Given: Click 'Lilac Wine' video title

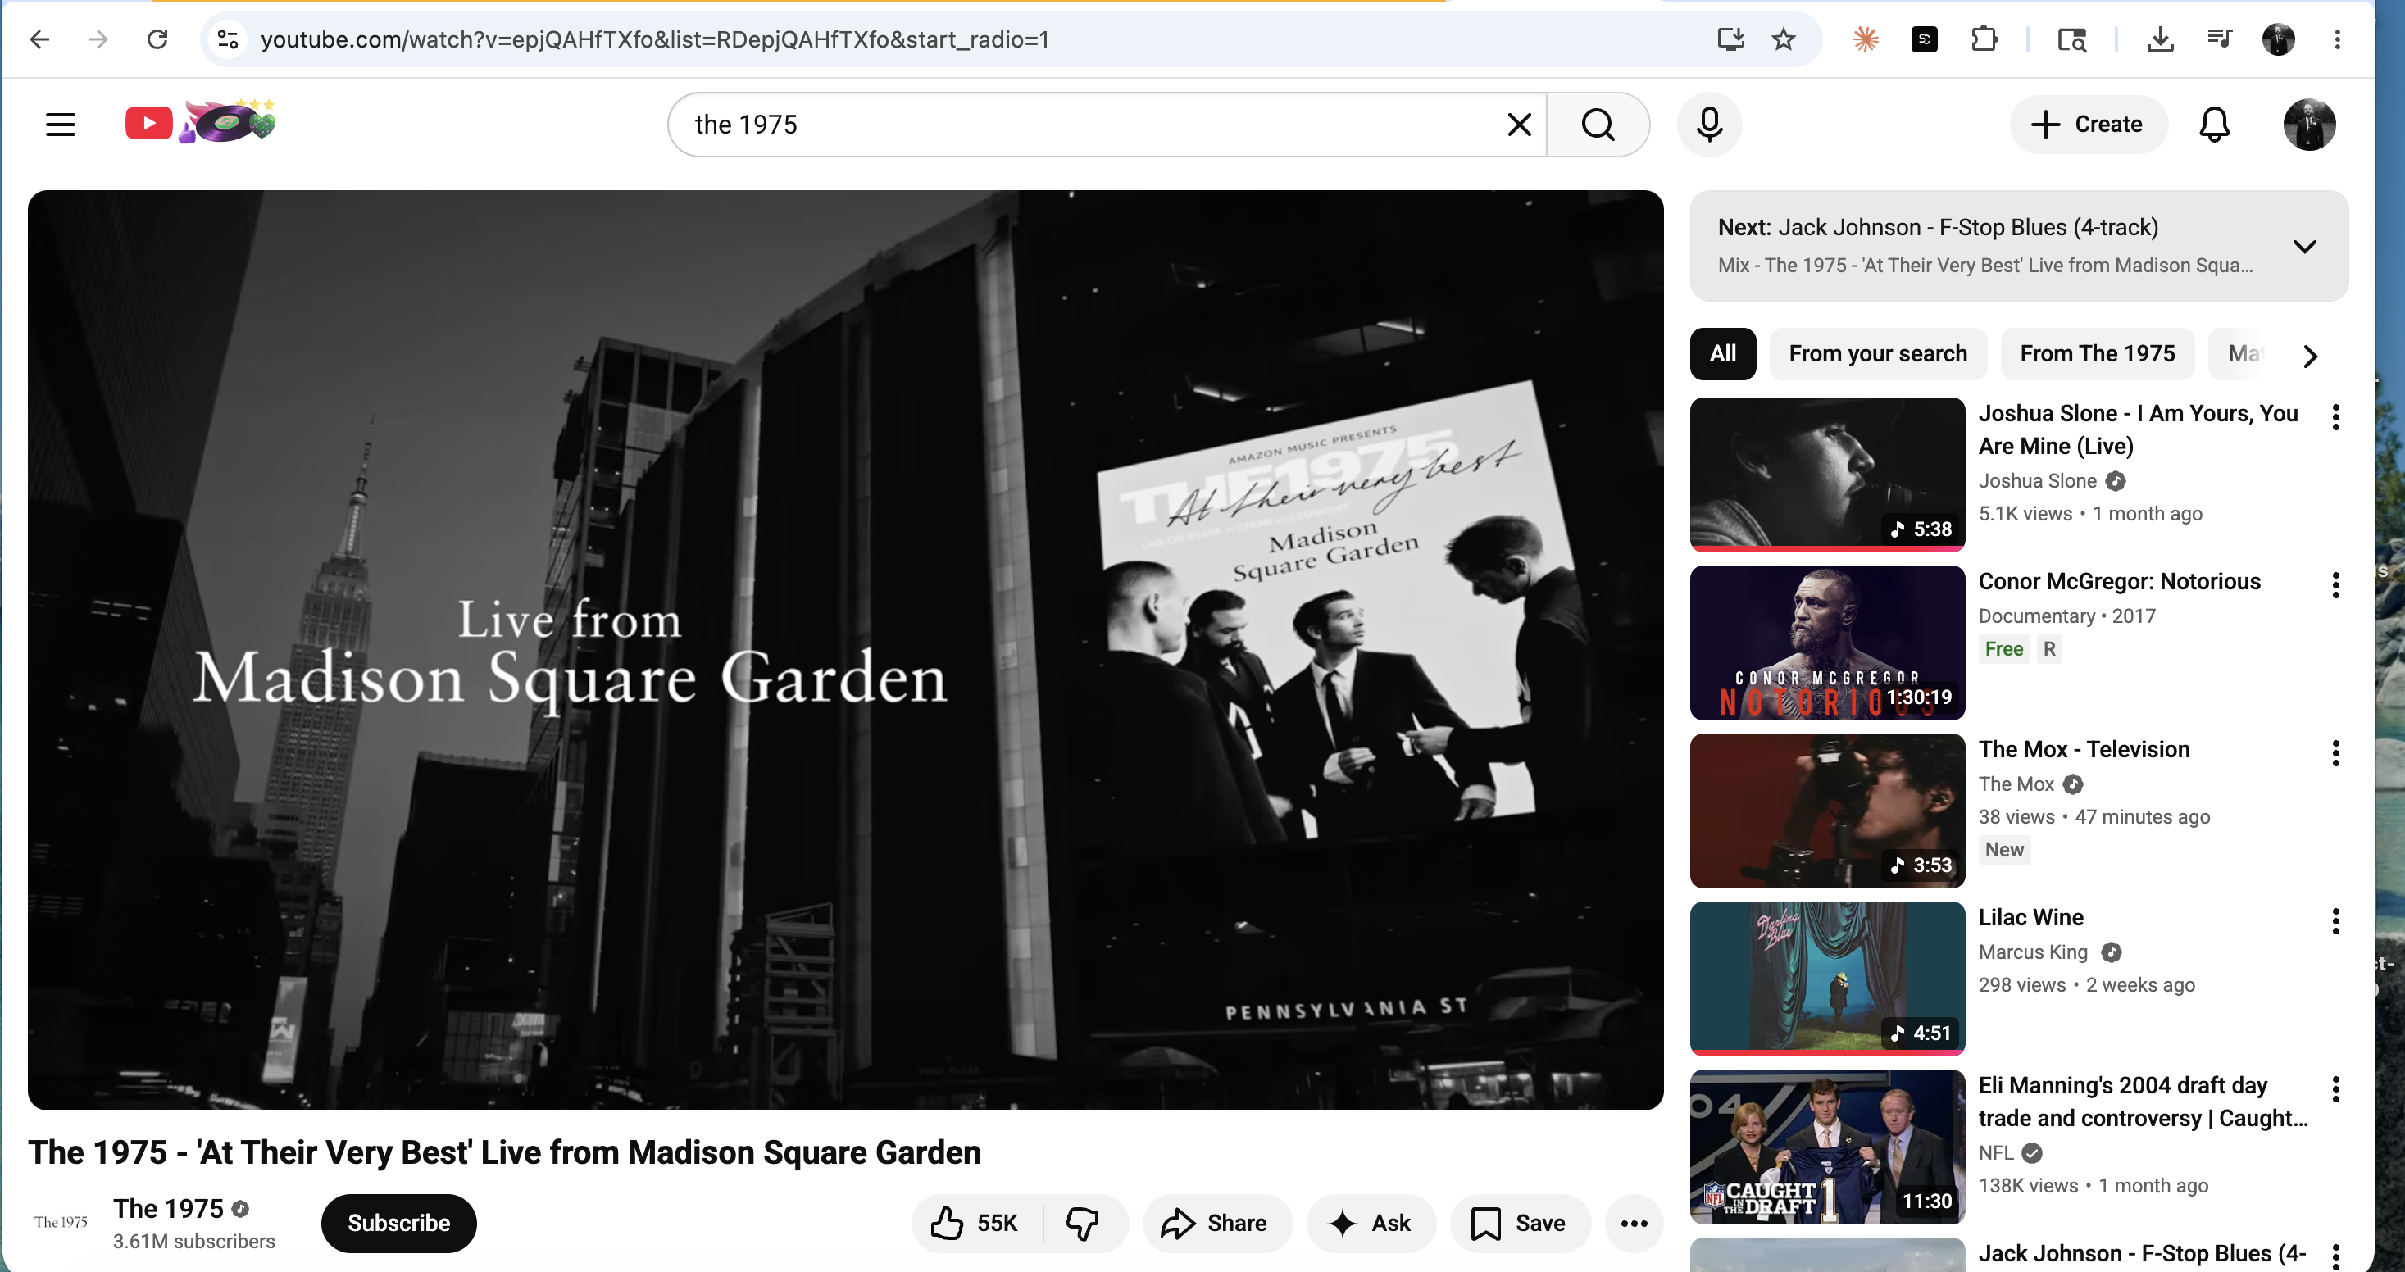Looking at the screenshot, I should 2030,917.
